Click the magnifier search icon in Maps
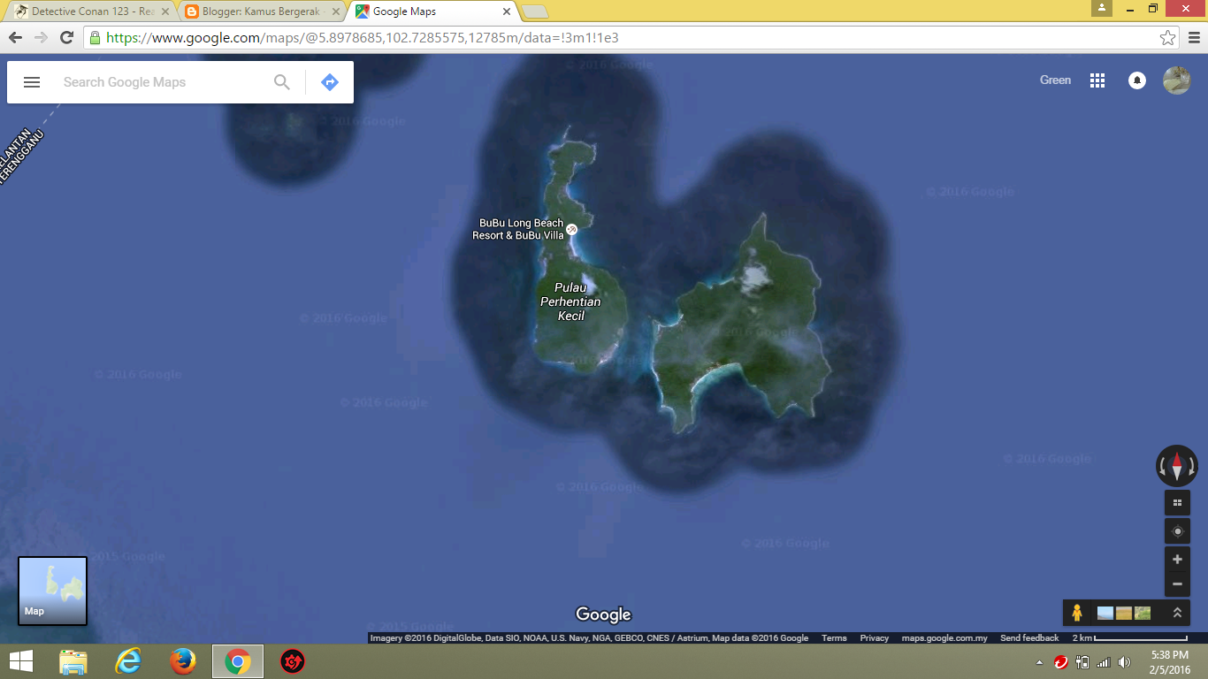The image size is (1208, 679). tap(282, 82)
